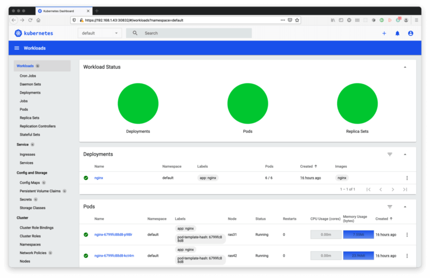Select the Kubernetes Dashboard browser tab
This screenshot has height=278, width=430.
point(64,11)
